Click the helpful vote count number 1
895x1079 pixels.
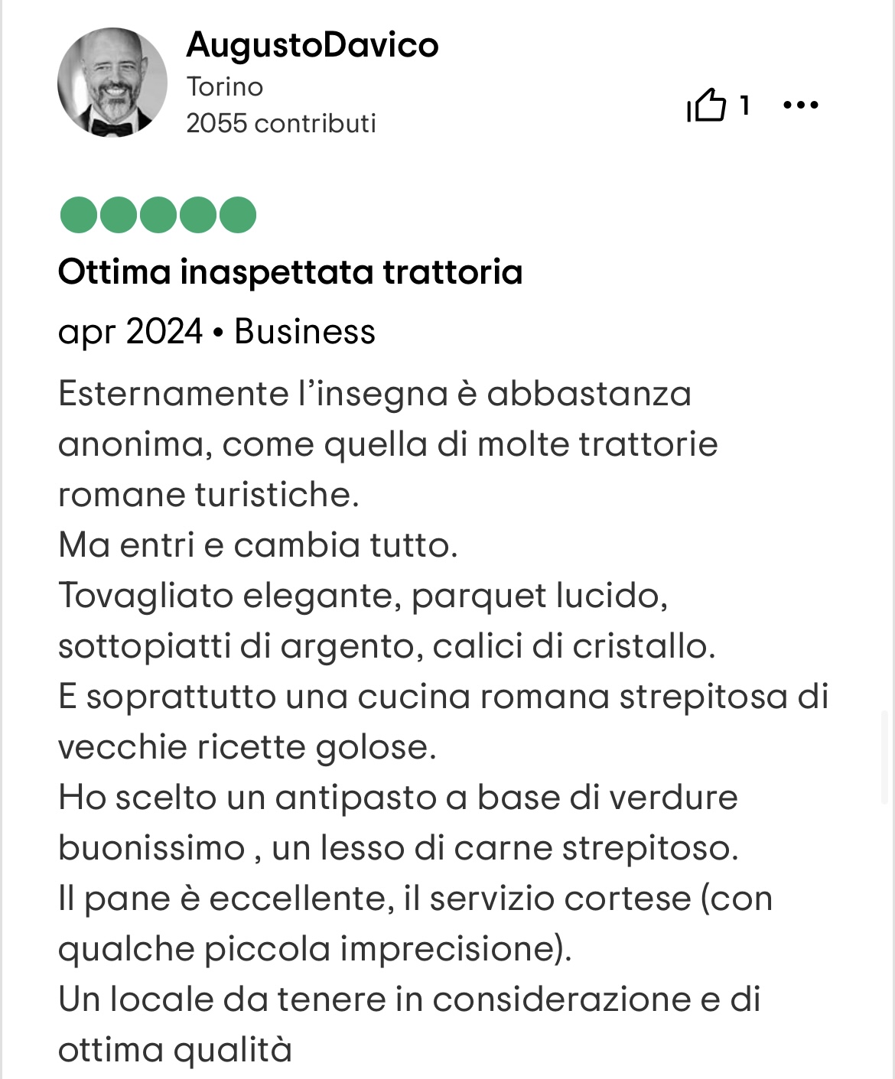click(x=744, y=106)
